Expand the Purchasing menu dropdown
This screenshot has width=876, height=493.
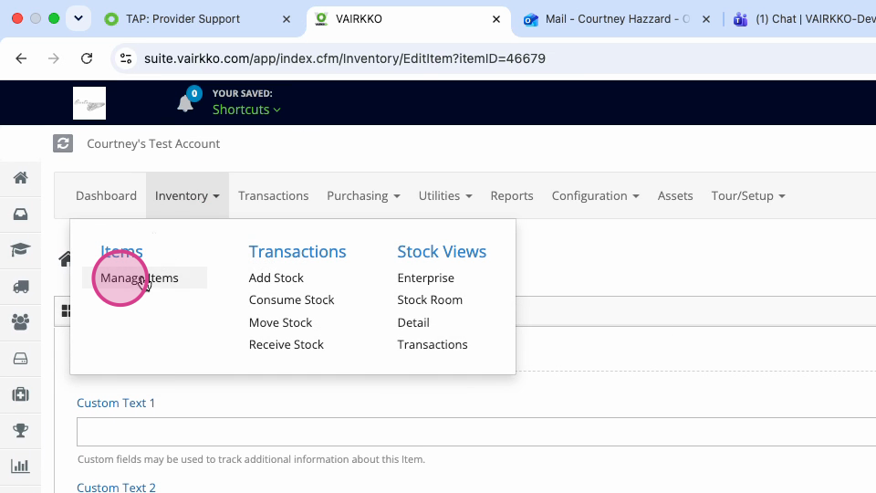[363, 195]
